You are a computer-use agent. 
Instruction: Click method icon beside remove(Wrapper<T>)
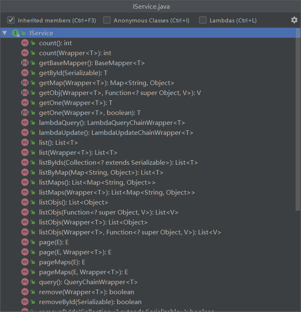tap(25, 292)
